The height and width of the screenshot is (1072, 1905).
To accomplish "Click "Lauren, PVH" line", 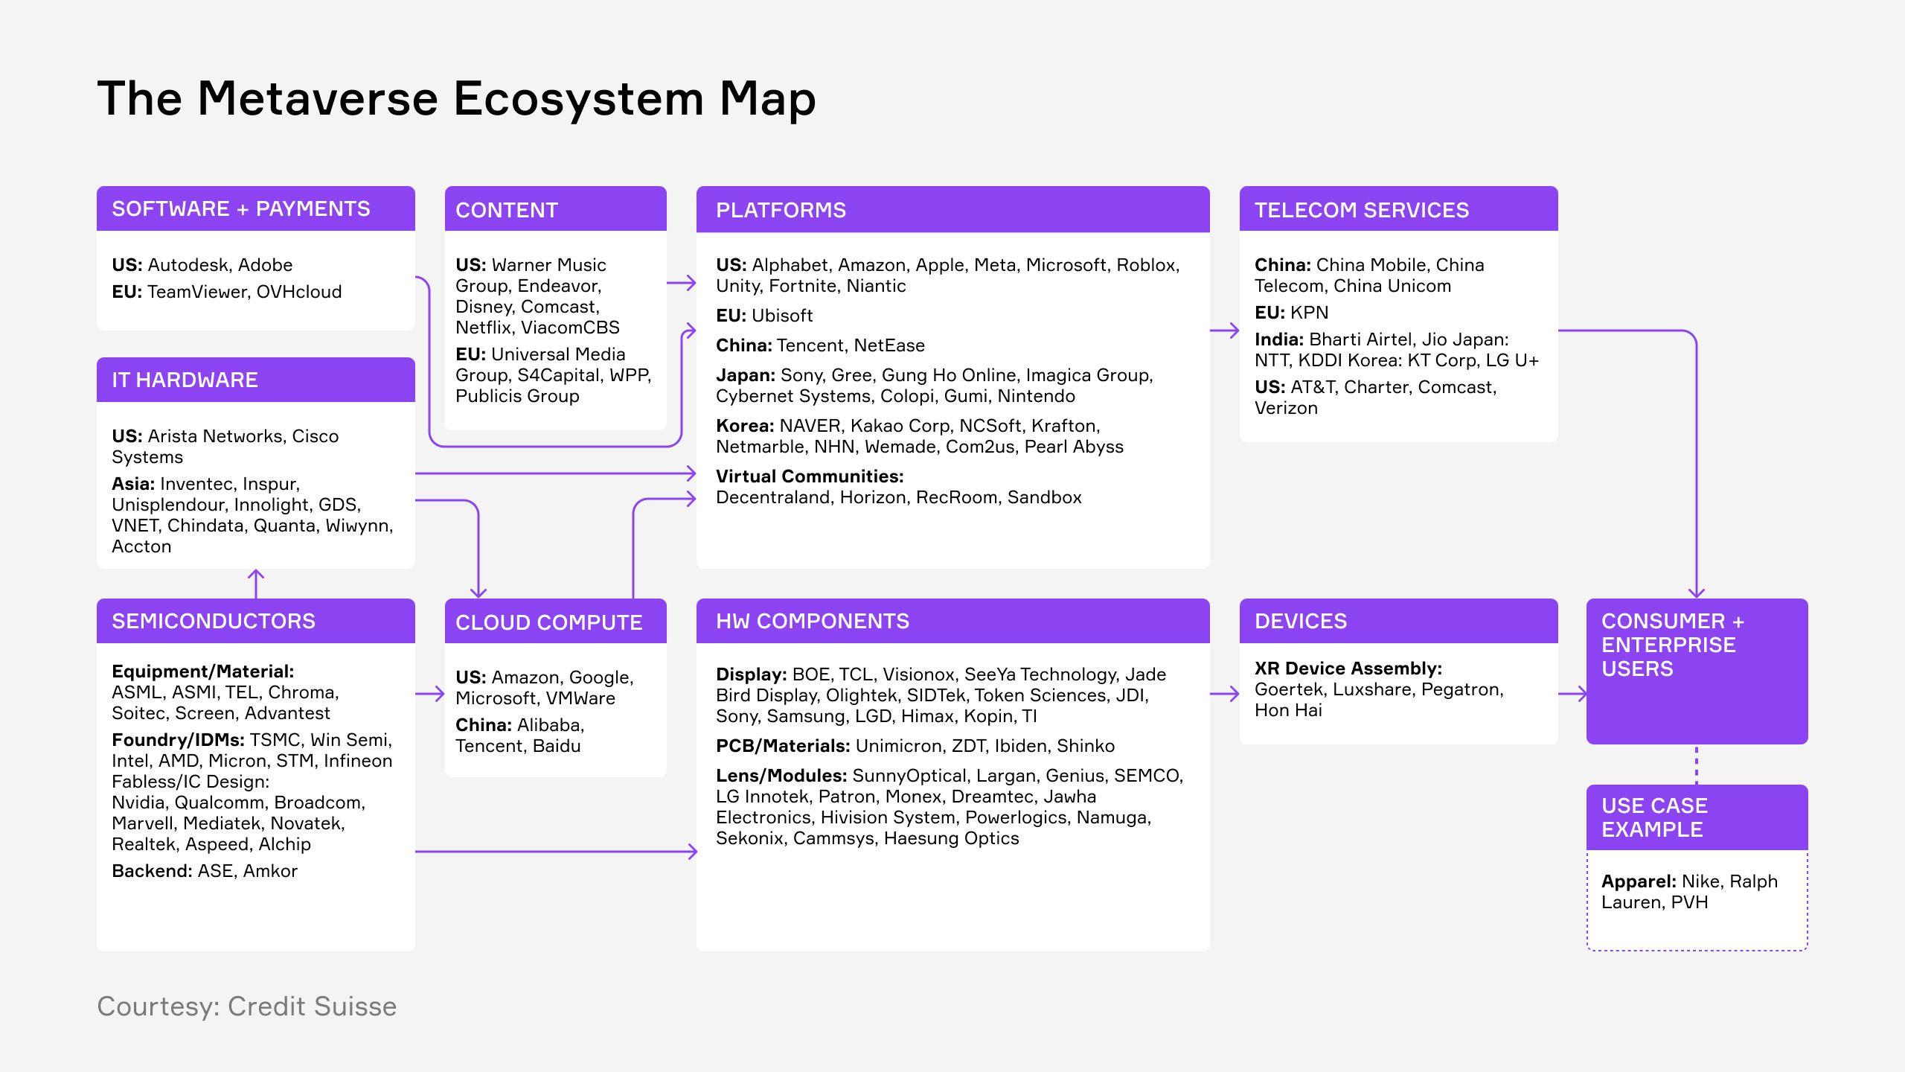I will pyautogui.click(x=1654, y=902).
